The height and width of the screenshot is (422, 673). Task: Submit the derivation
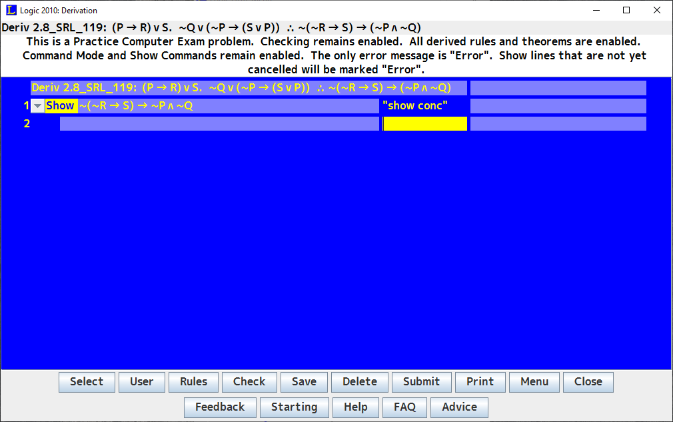click(x=422, y=381)
